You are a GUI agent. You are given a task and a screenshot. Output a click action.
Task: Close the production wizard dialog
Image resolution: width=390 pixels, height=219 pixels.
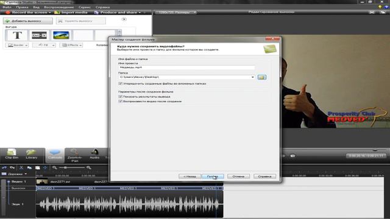(272, 39)
